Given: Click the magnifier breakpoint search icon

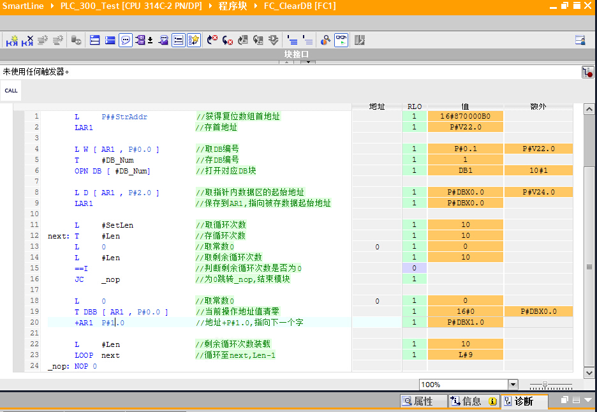Looking at the screenshot, I should point(325,40).
